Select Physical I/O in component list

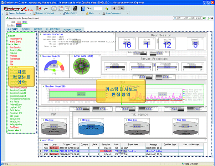(x=16, y=113)
